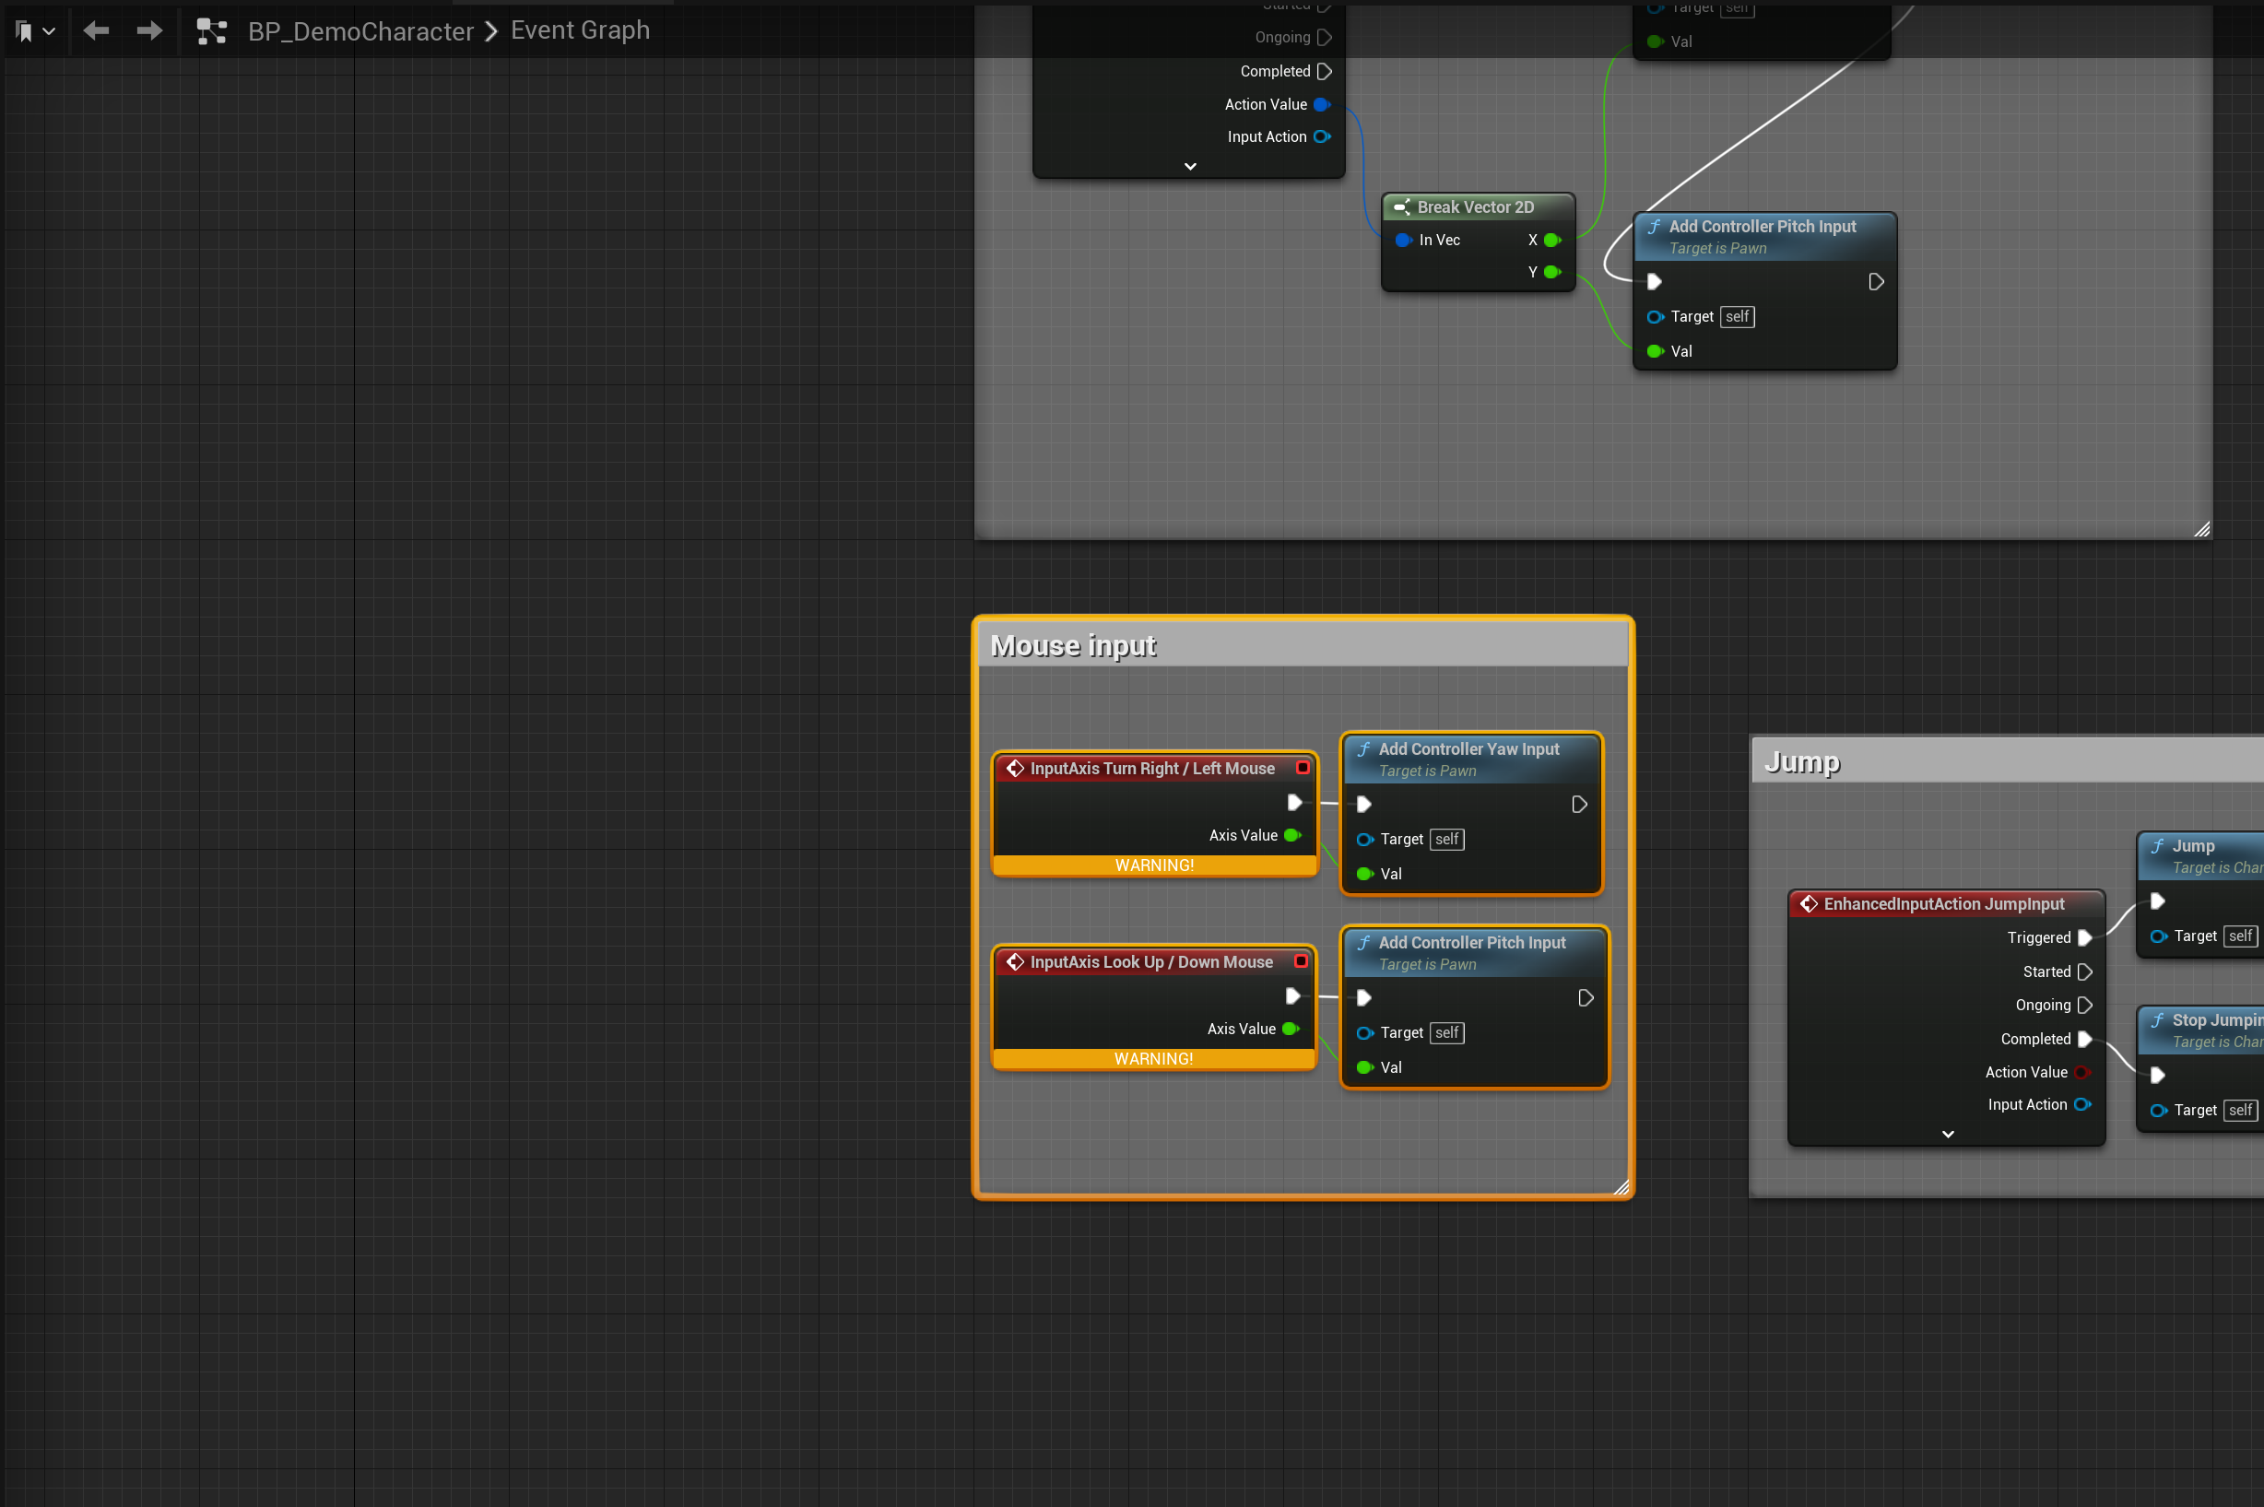Click the Event Graph breadcrumb label
Image resolution: width=2264 pixels, height=1507 pixels.
pos(580,30)
